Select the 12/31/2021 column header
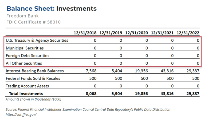This screenshot has height=123, width=205. (162, 33)
